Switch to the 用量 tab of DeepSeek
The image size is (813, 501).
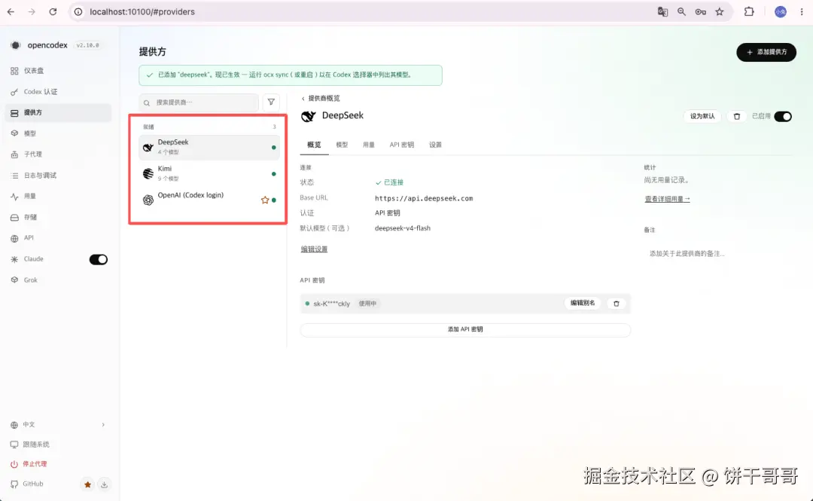(x=369, y=145)
